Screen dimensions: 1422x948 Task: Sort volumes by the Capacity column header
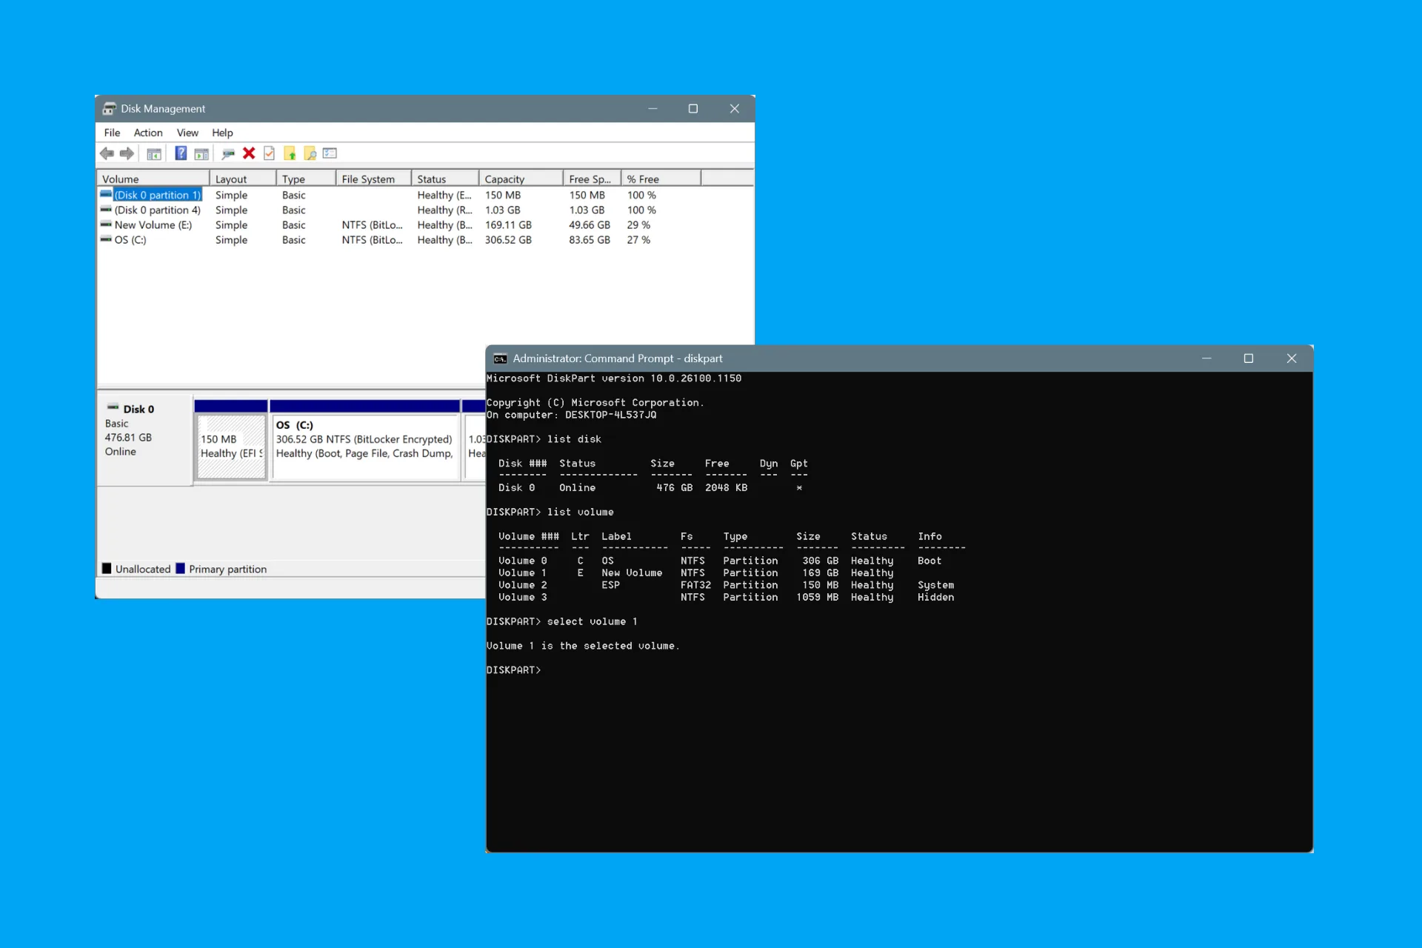click(x=504, y=178)
